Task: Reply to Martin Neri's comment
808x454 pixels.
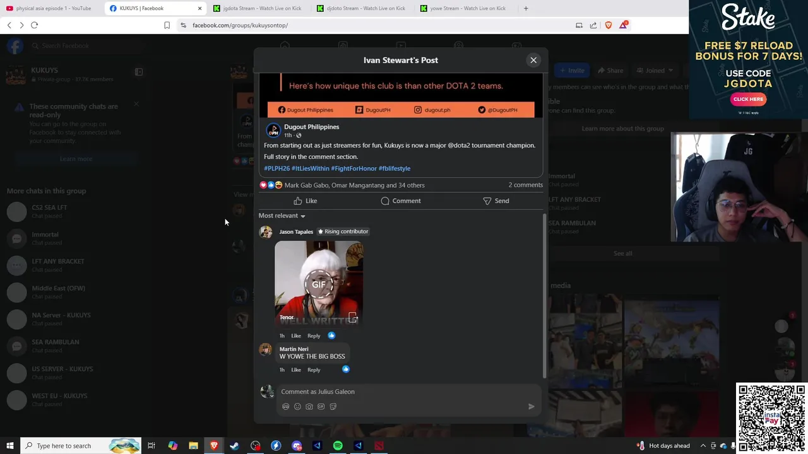Action: point(314,370)
